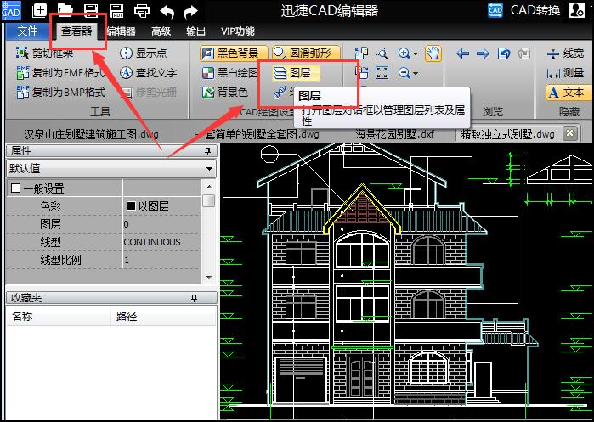Undo the last action
The width and height of the screenshot is (594, 422).
[167, 12]
